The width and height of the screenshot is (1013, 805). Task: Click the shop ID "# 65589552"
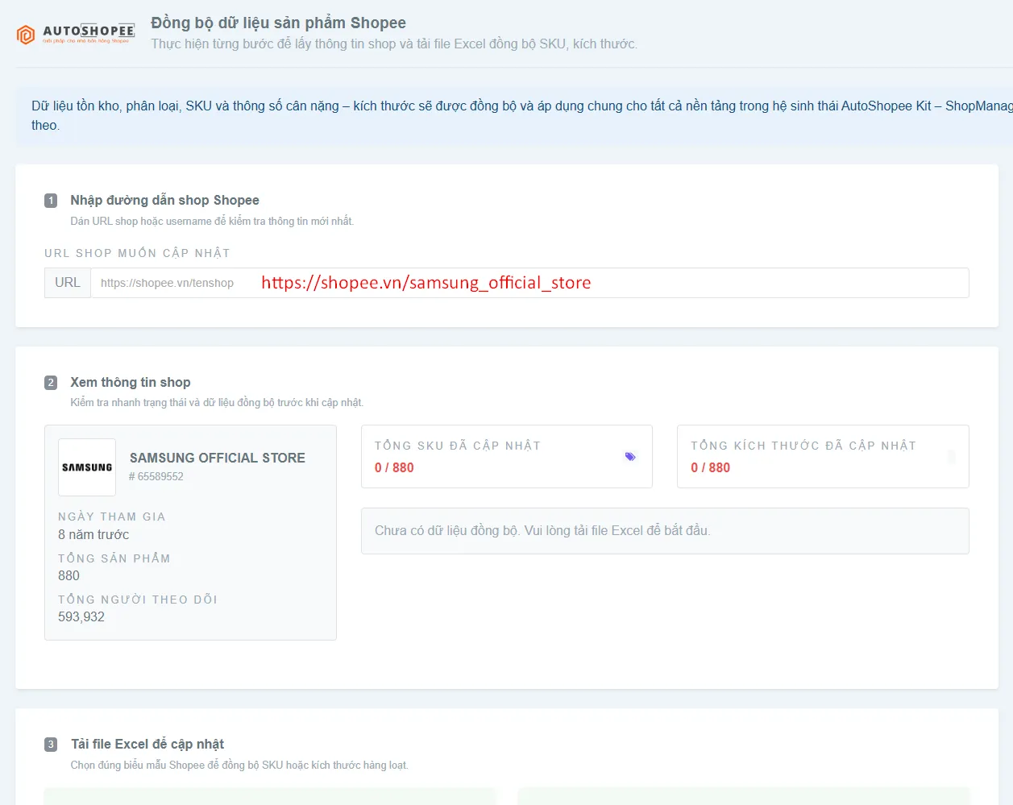pyautogui.click(x=156, y=476)
